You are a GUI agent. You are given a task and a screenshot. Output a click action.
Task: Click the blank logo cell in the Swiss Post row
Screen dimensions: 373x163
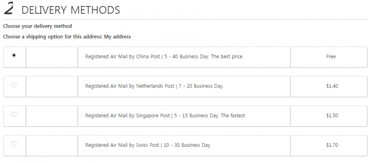(52, 146)
